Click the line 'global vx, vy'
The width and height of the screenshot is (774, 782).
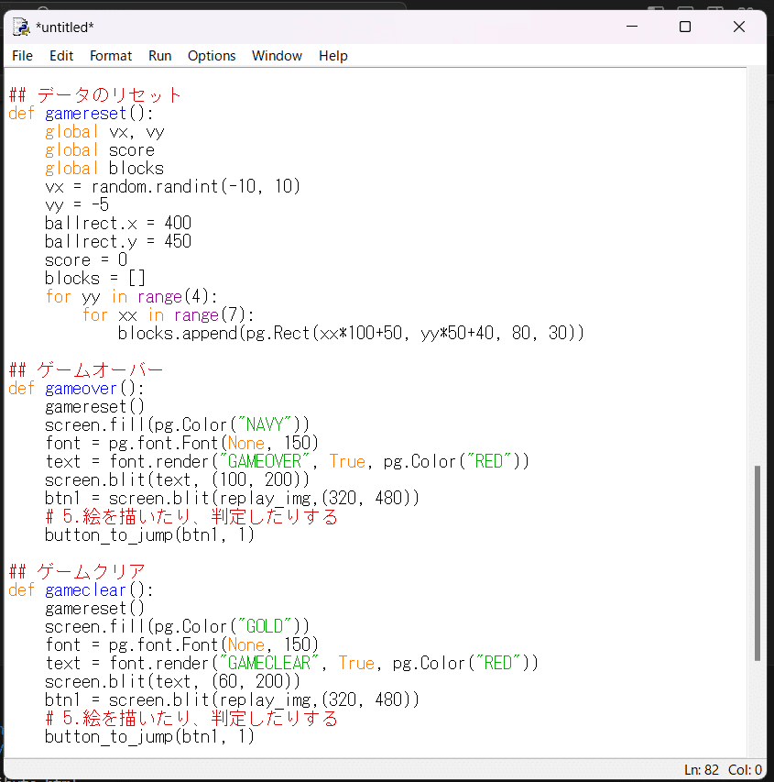104,132
